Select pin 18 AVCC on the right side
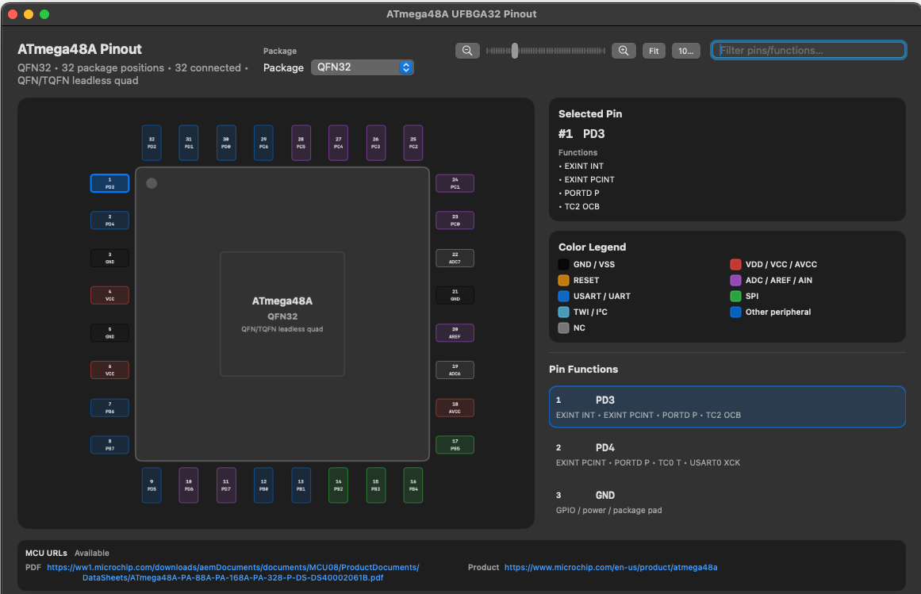The height and width of the screenshot is (594, 921). click(x=455, y=408)
